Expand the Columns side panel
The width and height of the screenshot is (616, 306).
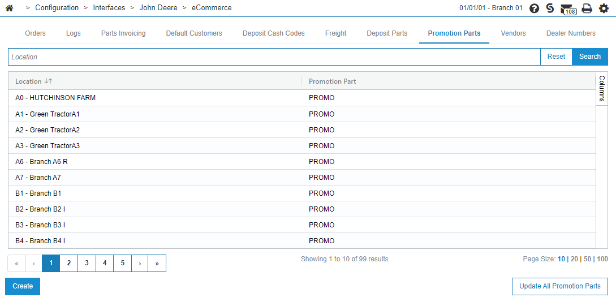tap(602, 88)
